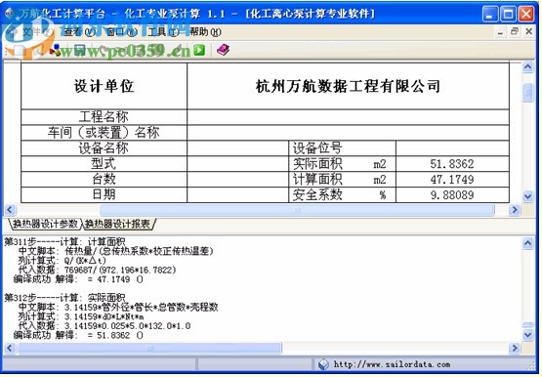Open the 窗口(W) menu
Screen dimensions: 542x377
tap(122, 32)
